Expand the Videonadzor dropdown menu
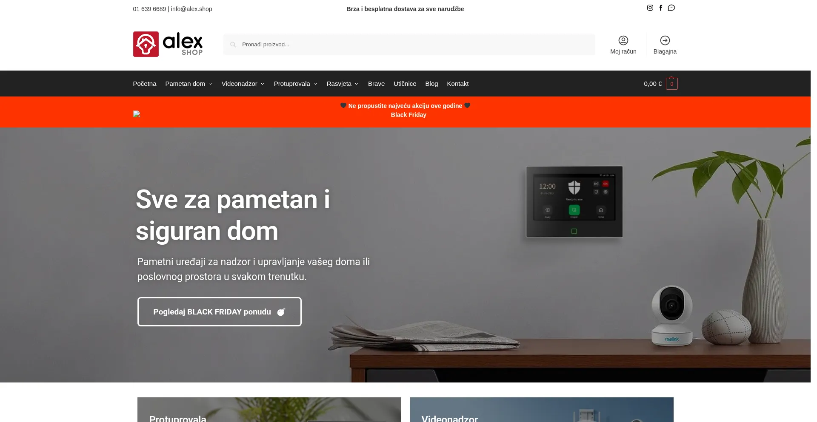The image size is (817, 422). point(243,84)
